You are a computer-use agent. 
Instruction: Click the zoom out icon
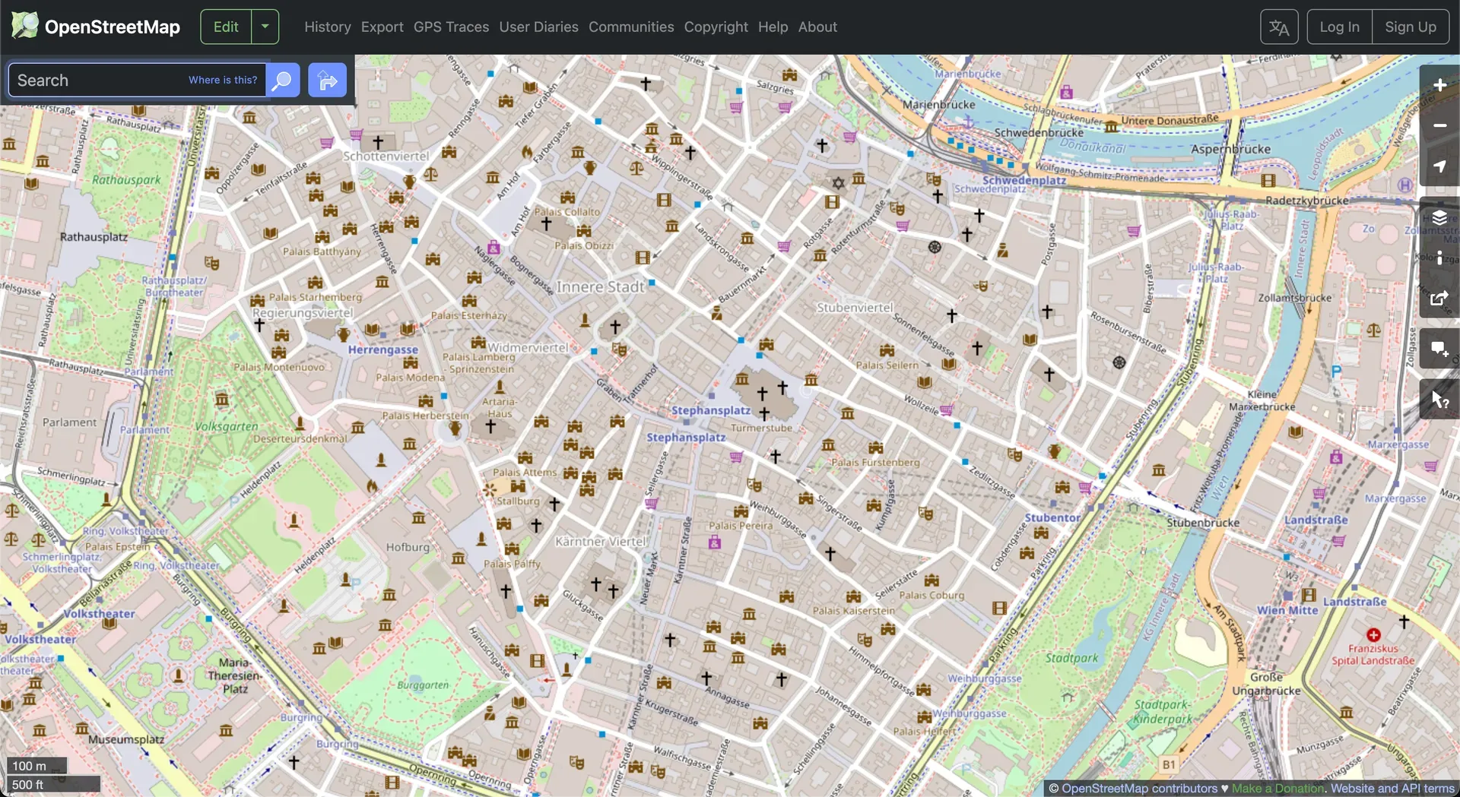click(1439, 125)
